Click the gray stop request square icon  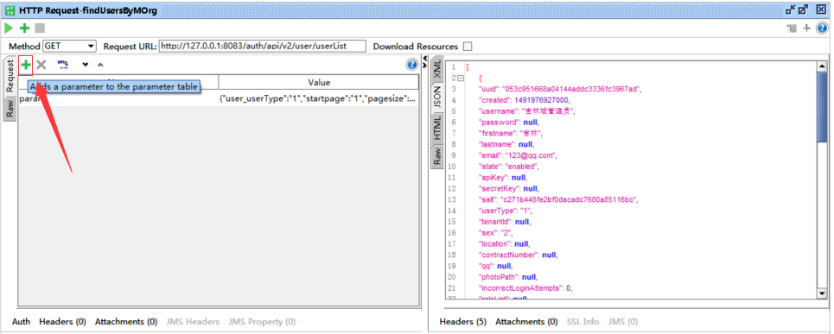click(40, 28)
